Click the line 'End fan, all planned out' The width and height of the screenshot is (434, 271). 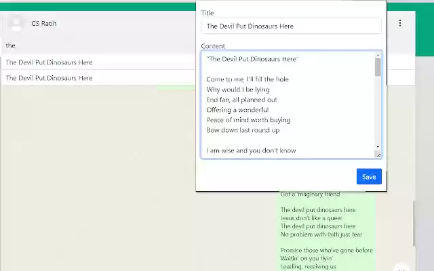point(241,100)
